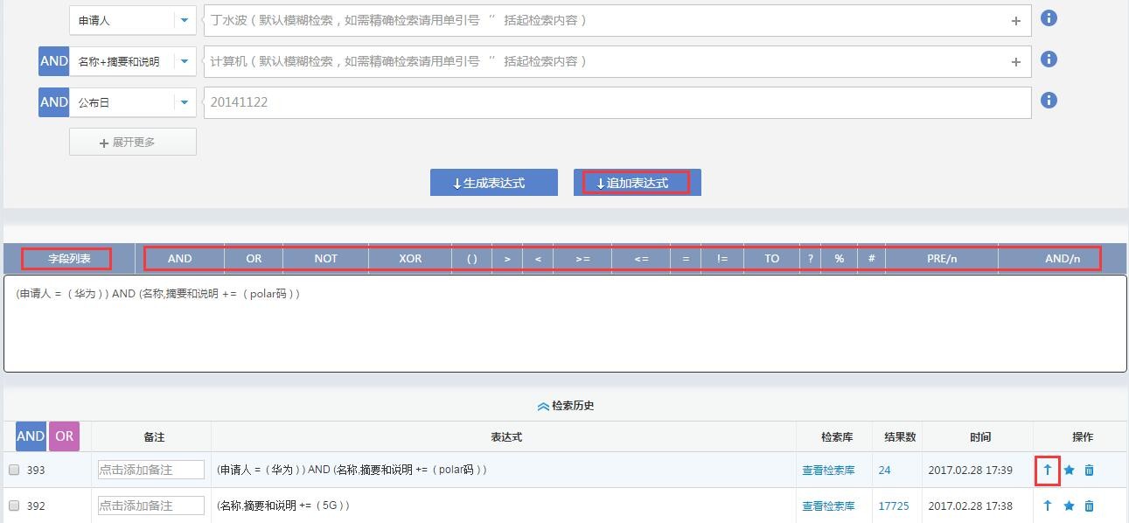Toggle the purple OR history combine button
1129x523 pixels.
(64, 436)
